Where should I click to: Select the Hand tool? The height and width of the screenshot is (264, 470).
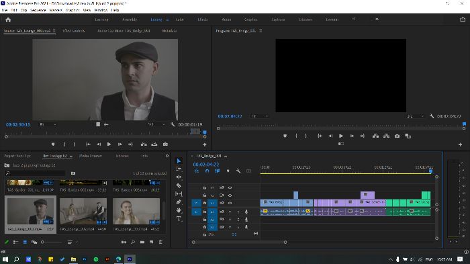click(179, 210)
